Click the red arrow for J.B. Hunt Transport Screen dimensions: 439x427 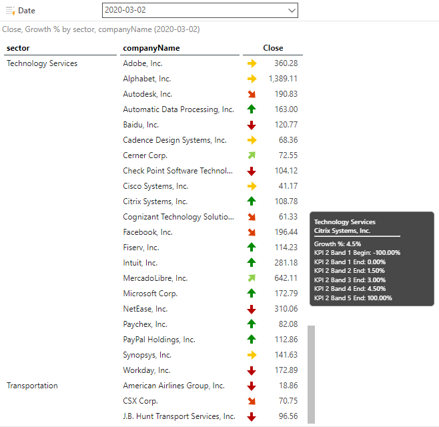[x=252, y=416]
